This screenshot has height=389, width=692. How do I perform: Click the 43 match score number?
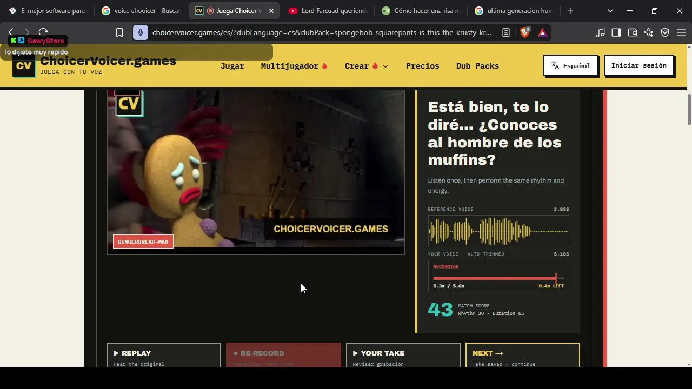pyautogui.click(x=440, y=310)
